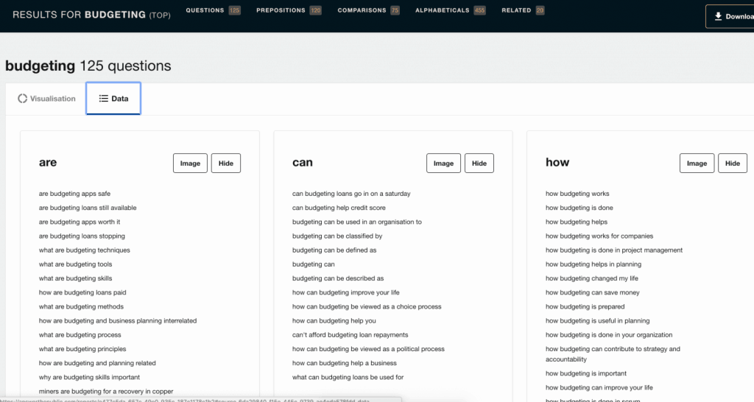This screenshot has width=754, height=402.
Task: Click 'can budgeting help credit score'
Action: pyautogui.click(x=339, y=208)
